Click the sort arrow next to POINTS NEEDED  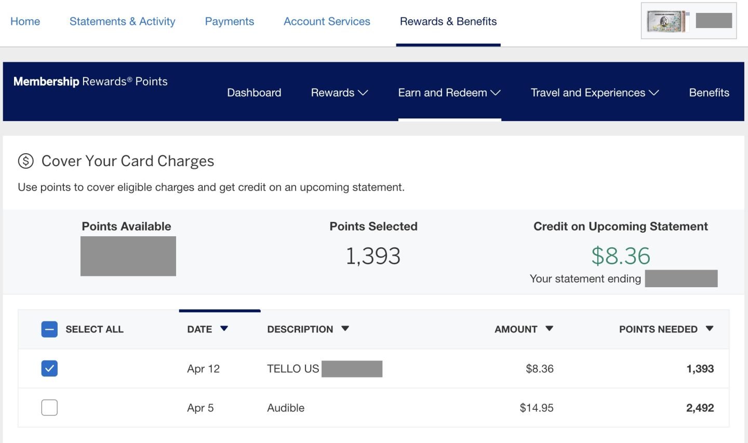[710, 329]
